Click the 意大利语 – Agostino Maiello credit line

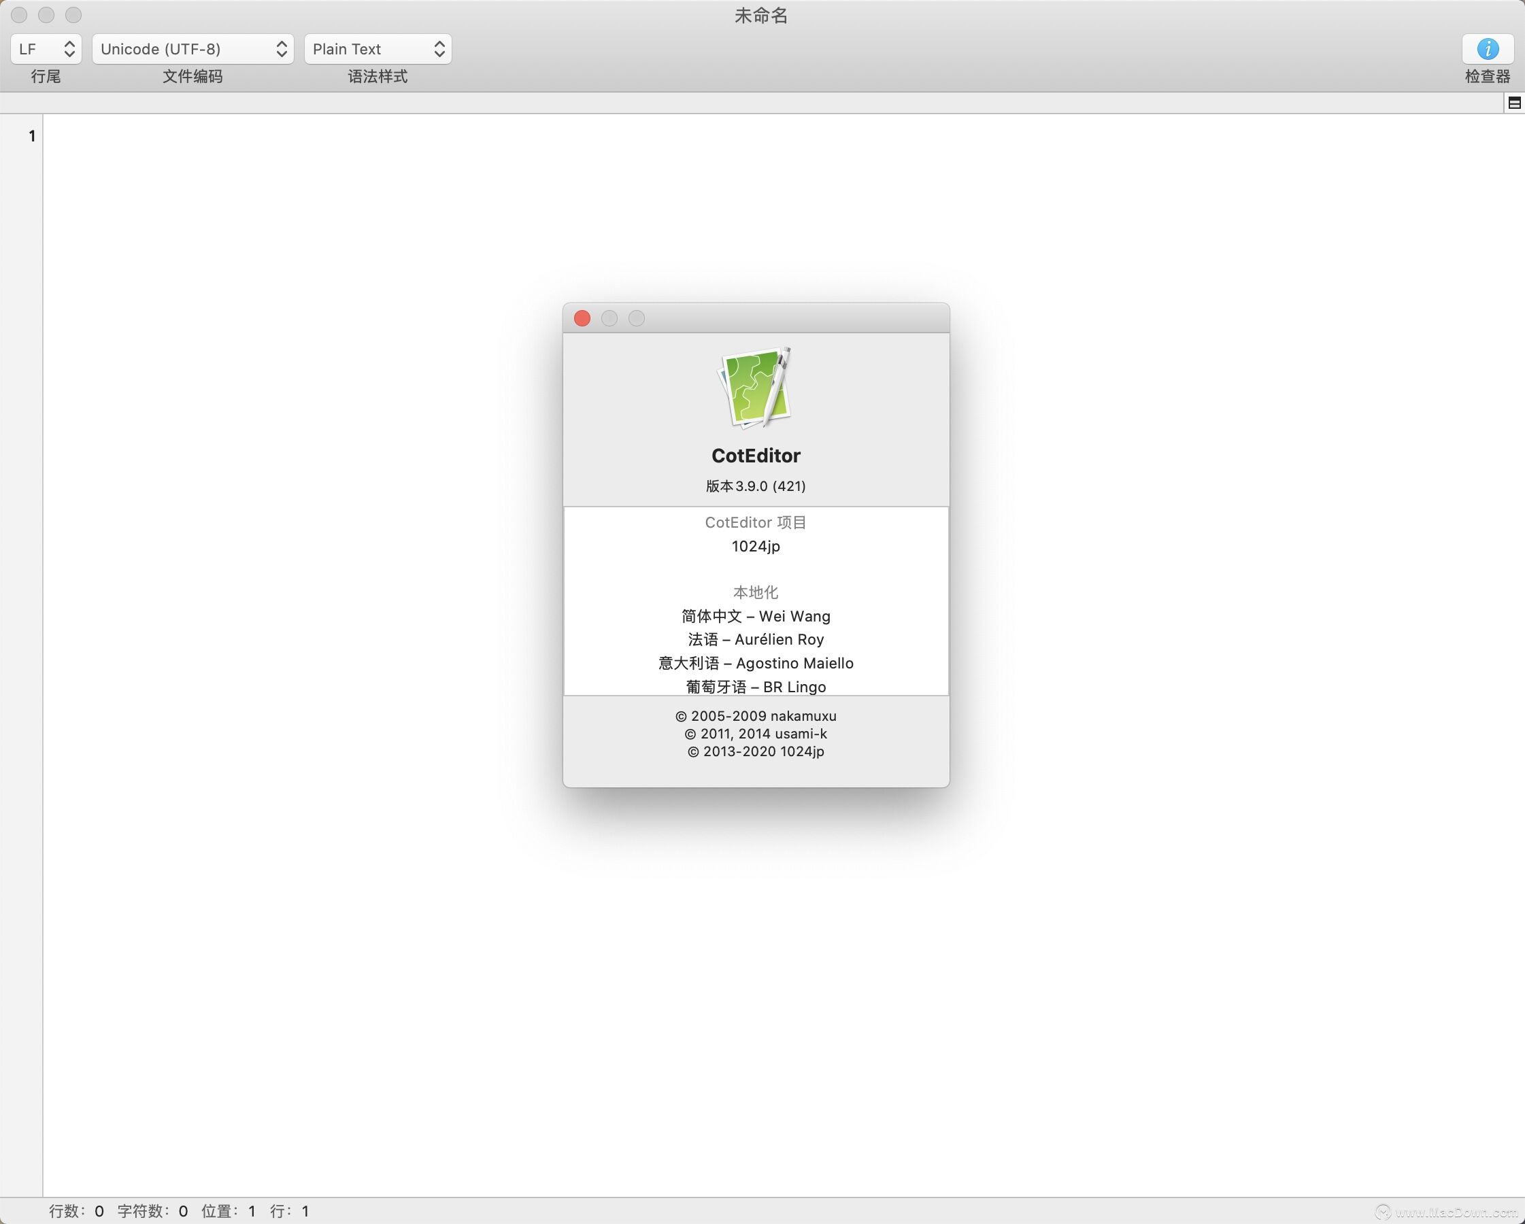(756, 663)
